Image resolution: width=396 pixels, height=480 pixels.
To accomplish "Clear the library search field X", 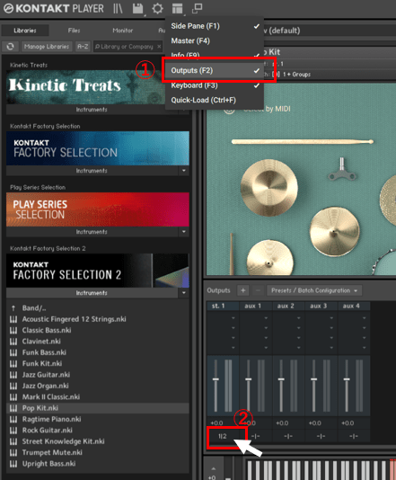I will [x=159, y=47].
